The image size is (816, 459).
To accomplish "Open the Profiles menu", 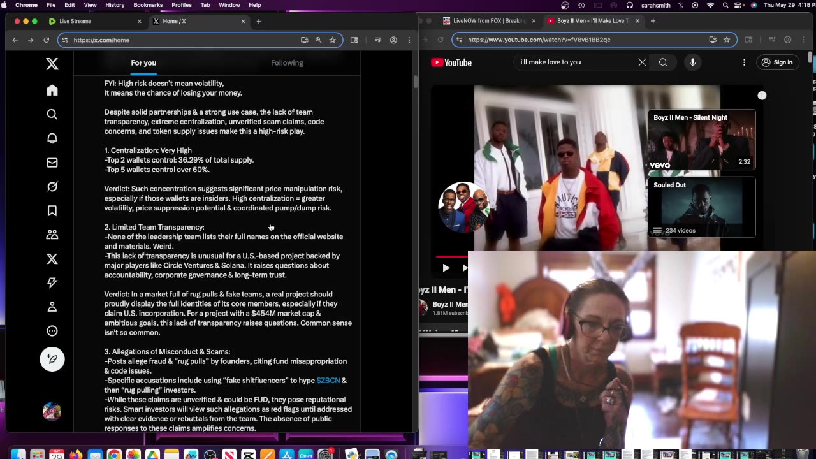I will coord(182,5).
